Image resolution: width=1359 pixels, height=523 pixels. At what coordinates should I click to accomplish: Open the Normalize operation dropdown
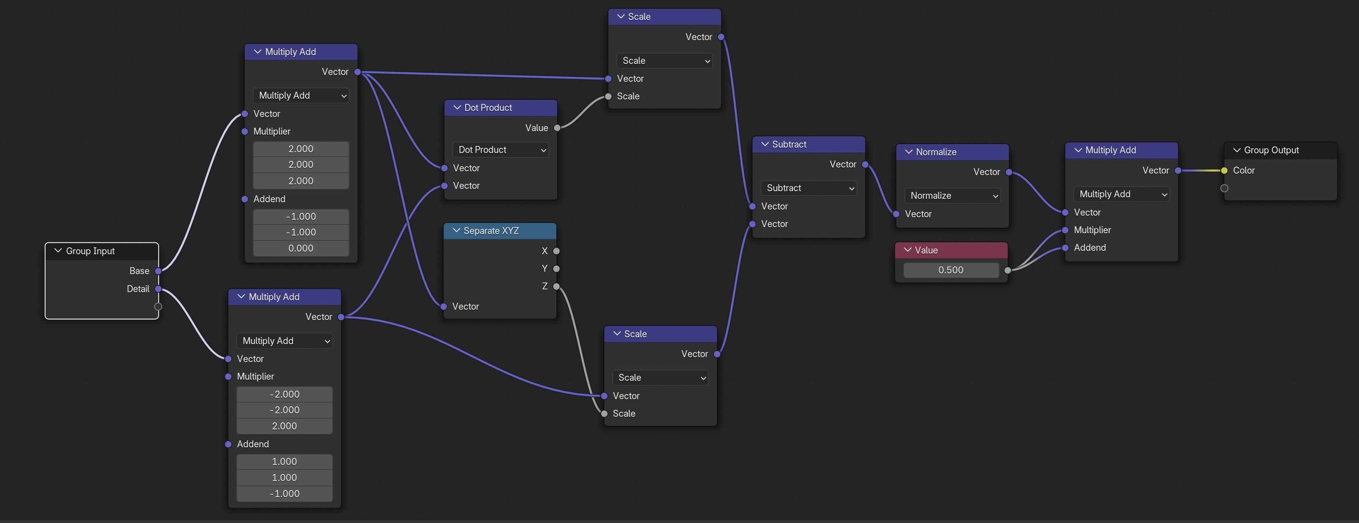pyautogui.click(x=952, y=196)
